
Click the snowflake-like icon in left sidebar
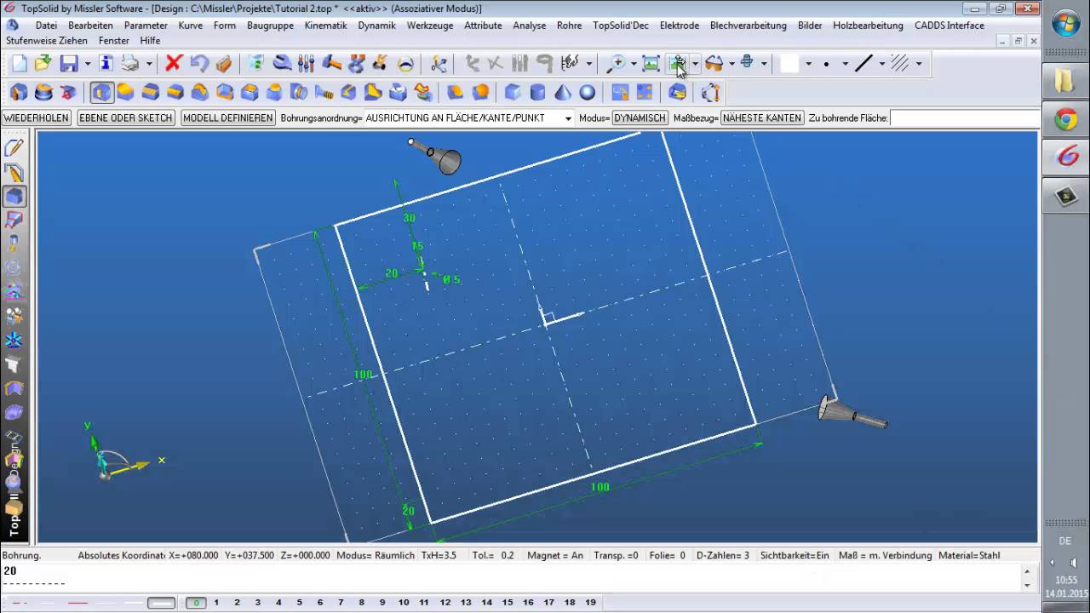(x=14, y=341)
